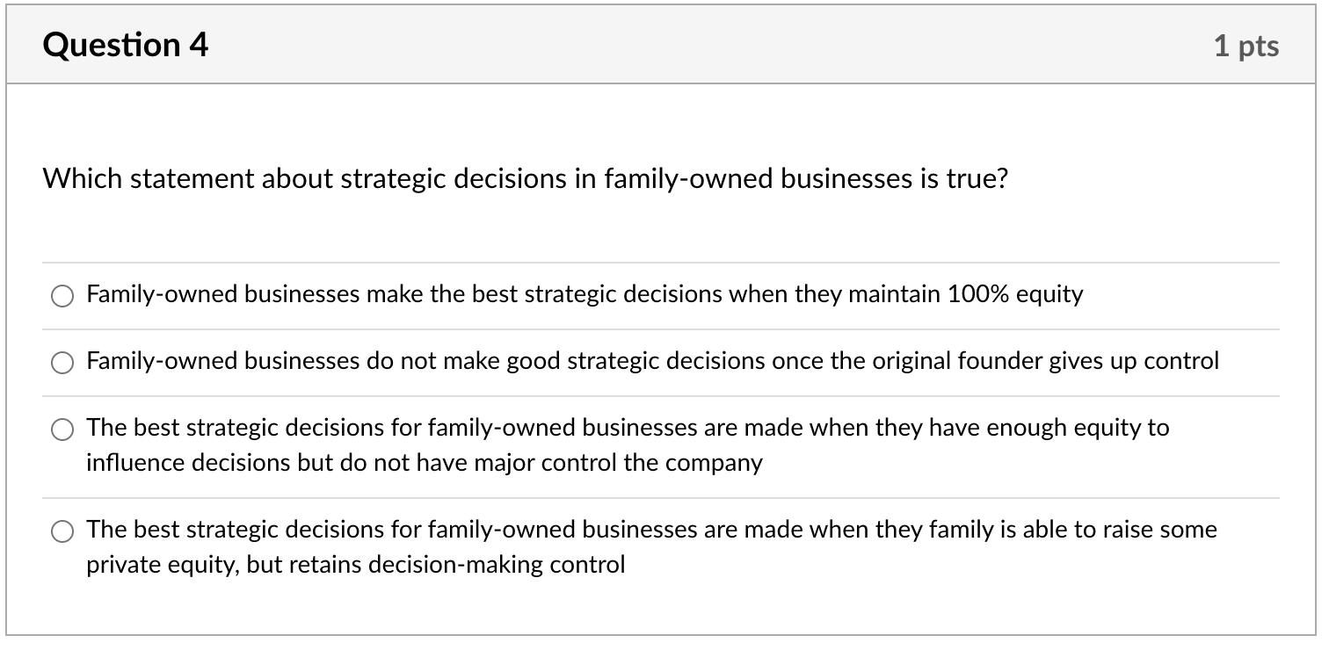Choose the '100% equity' answer option
This screenshot has height=650, width=1329.
coord(62,296)
